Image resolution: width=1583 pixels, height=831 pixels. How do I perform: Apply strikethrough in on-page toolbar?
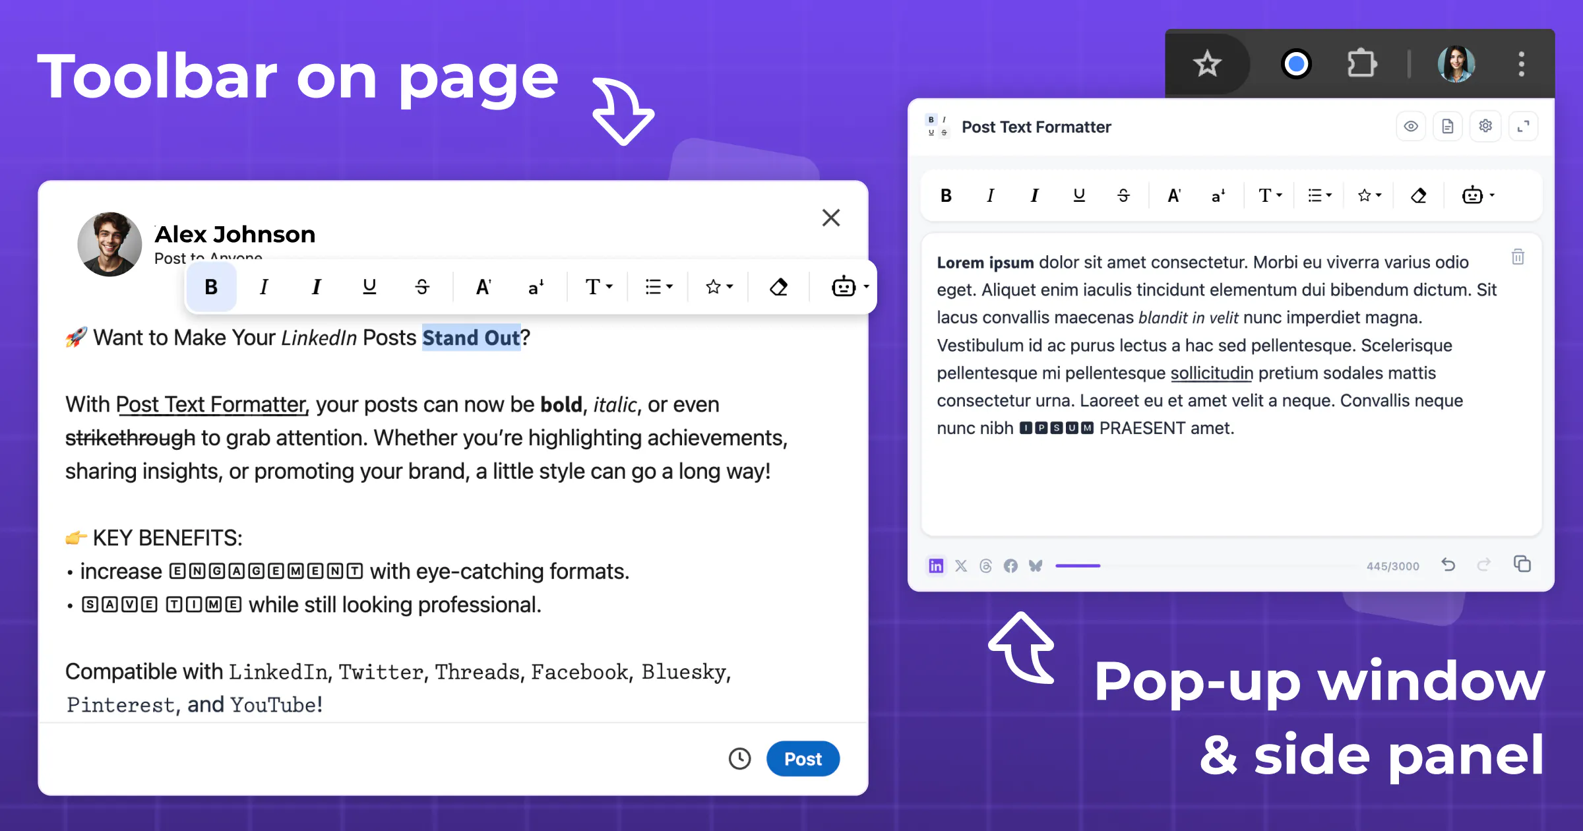coord(422,287)
